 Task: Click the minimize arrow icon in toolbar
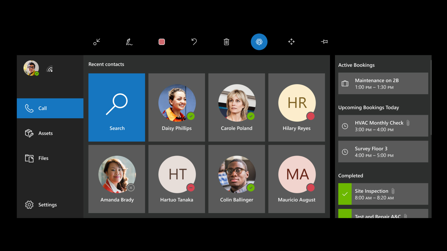(97, 42)
